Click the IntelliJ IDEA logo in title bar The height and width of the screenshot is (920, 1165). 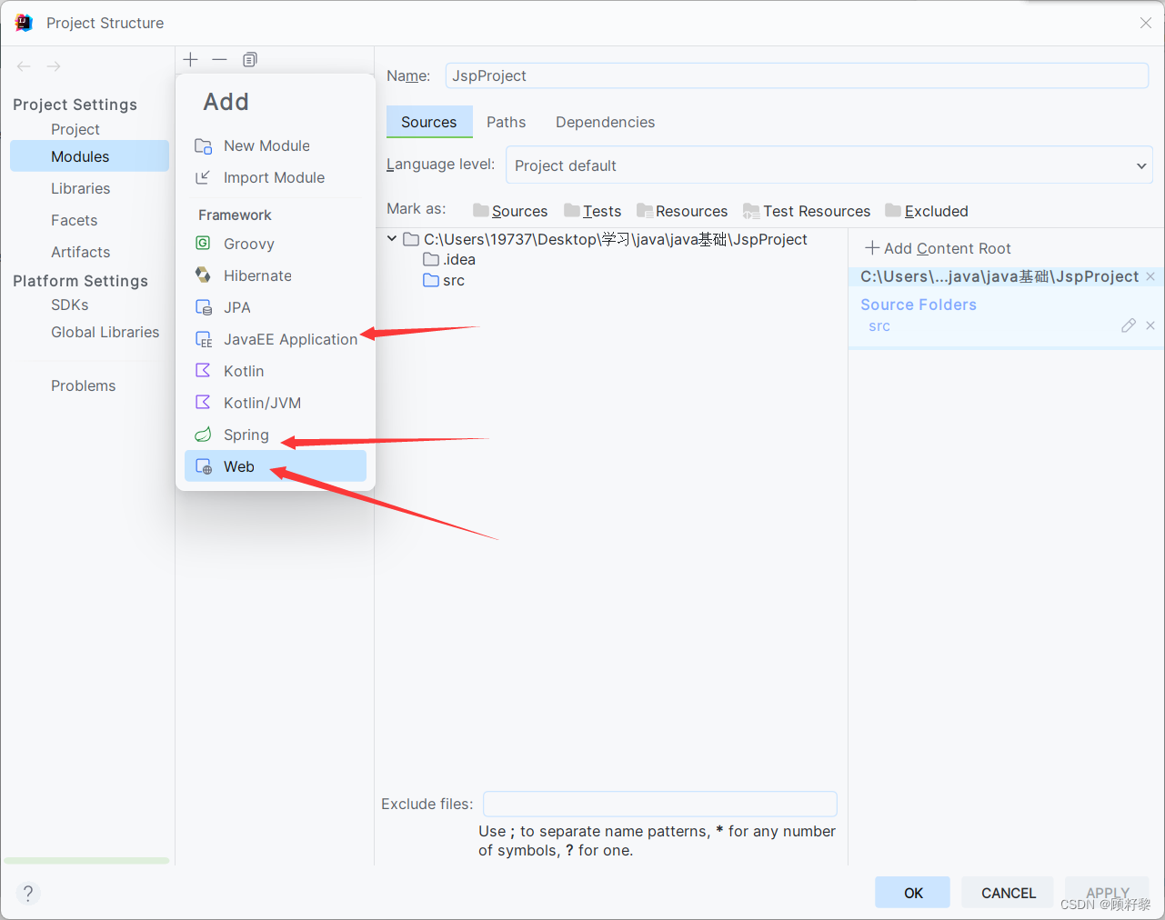coord(24,23)
